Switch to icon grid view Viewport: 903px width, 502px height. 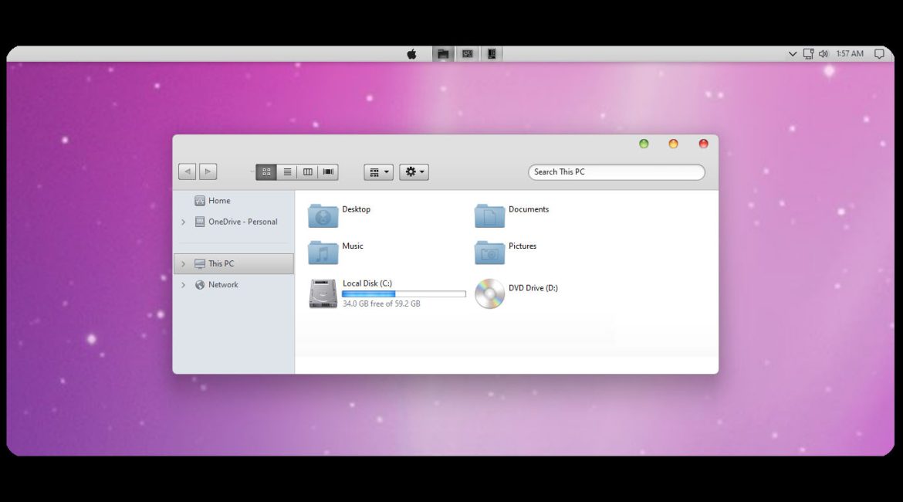266,172
